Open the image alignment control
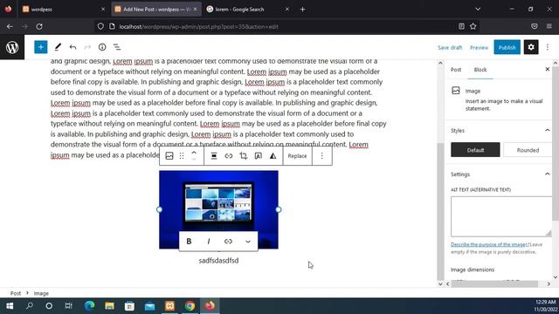This screenshot has height=314, width=559. click(214, 156)
